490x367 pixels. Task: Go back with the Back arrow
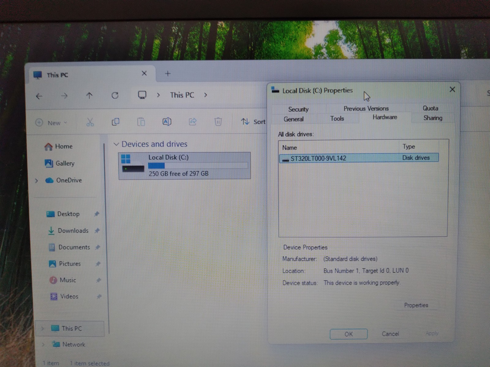pos(39,96)
